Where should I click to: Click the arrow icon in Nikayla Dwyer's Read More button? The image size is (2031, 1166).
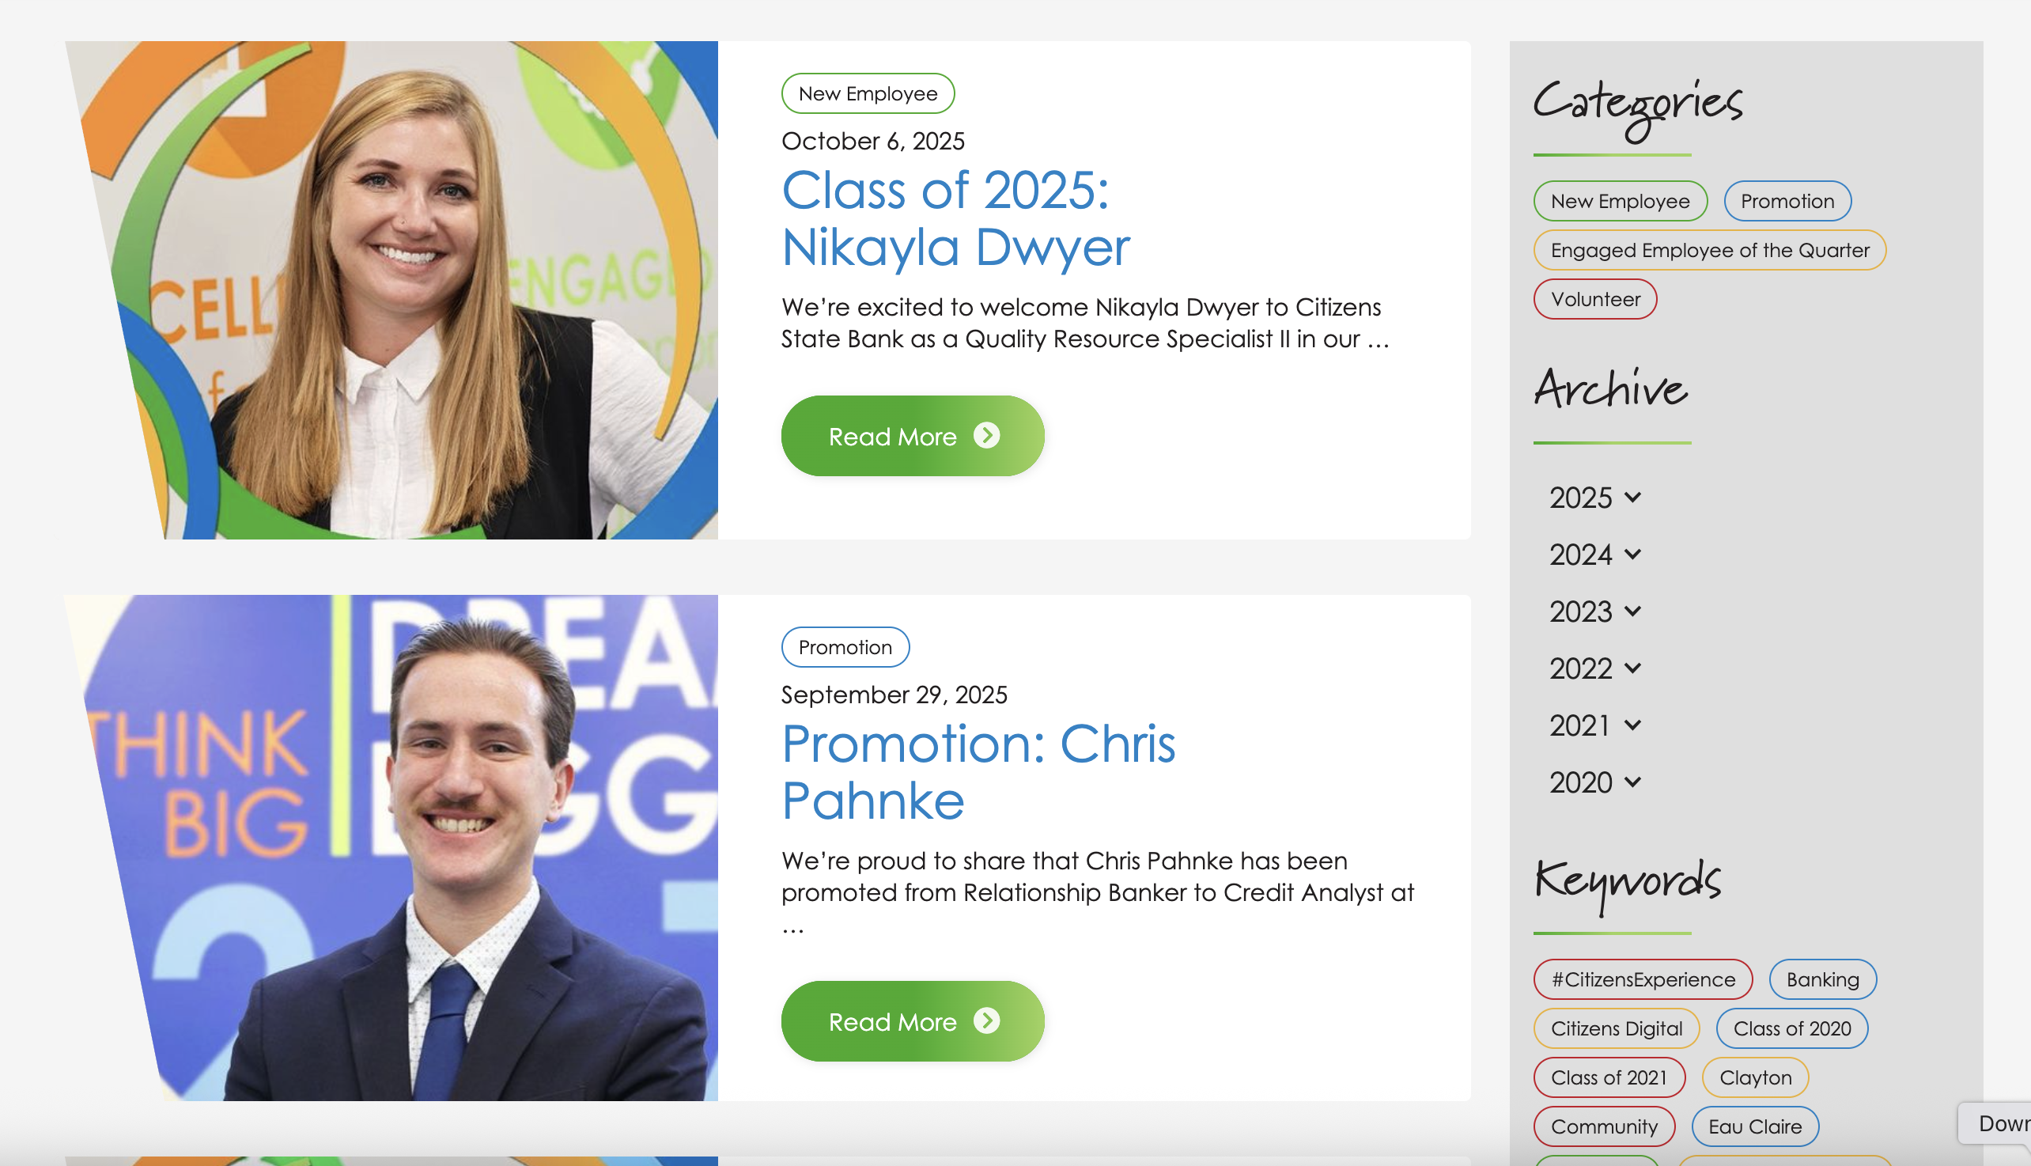[x=986, y=436]
